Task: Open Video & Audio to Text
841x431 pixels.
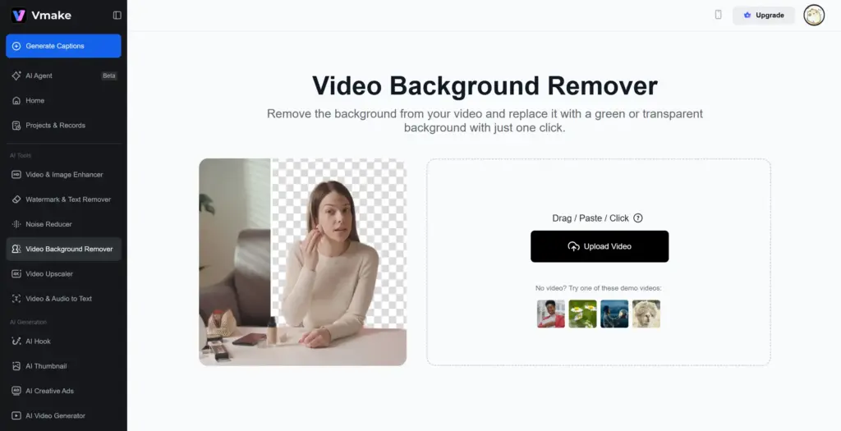Action: point(63,298)
